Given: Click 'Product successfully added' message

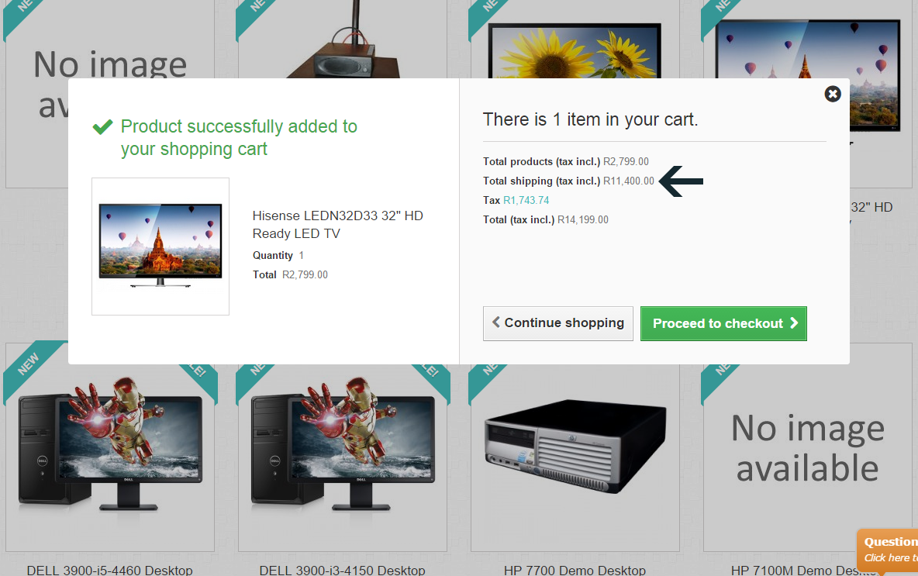Looking at the screenshot, I should click(239, 137).
